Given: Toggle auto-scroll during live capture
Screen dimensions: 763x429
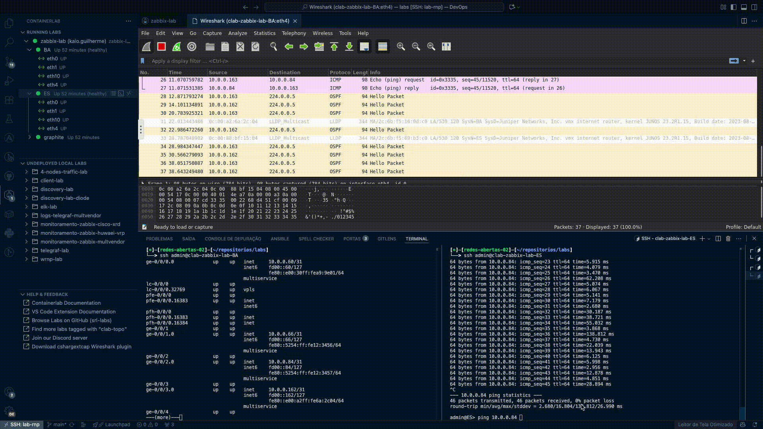Looking at the screenshot, I should coord(364,47).
